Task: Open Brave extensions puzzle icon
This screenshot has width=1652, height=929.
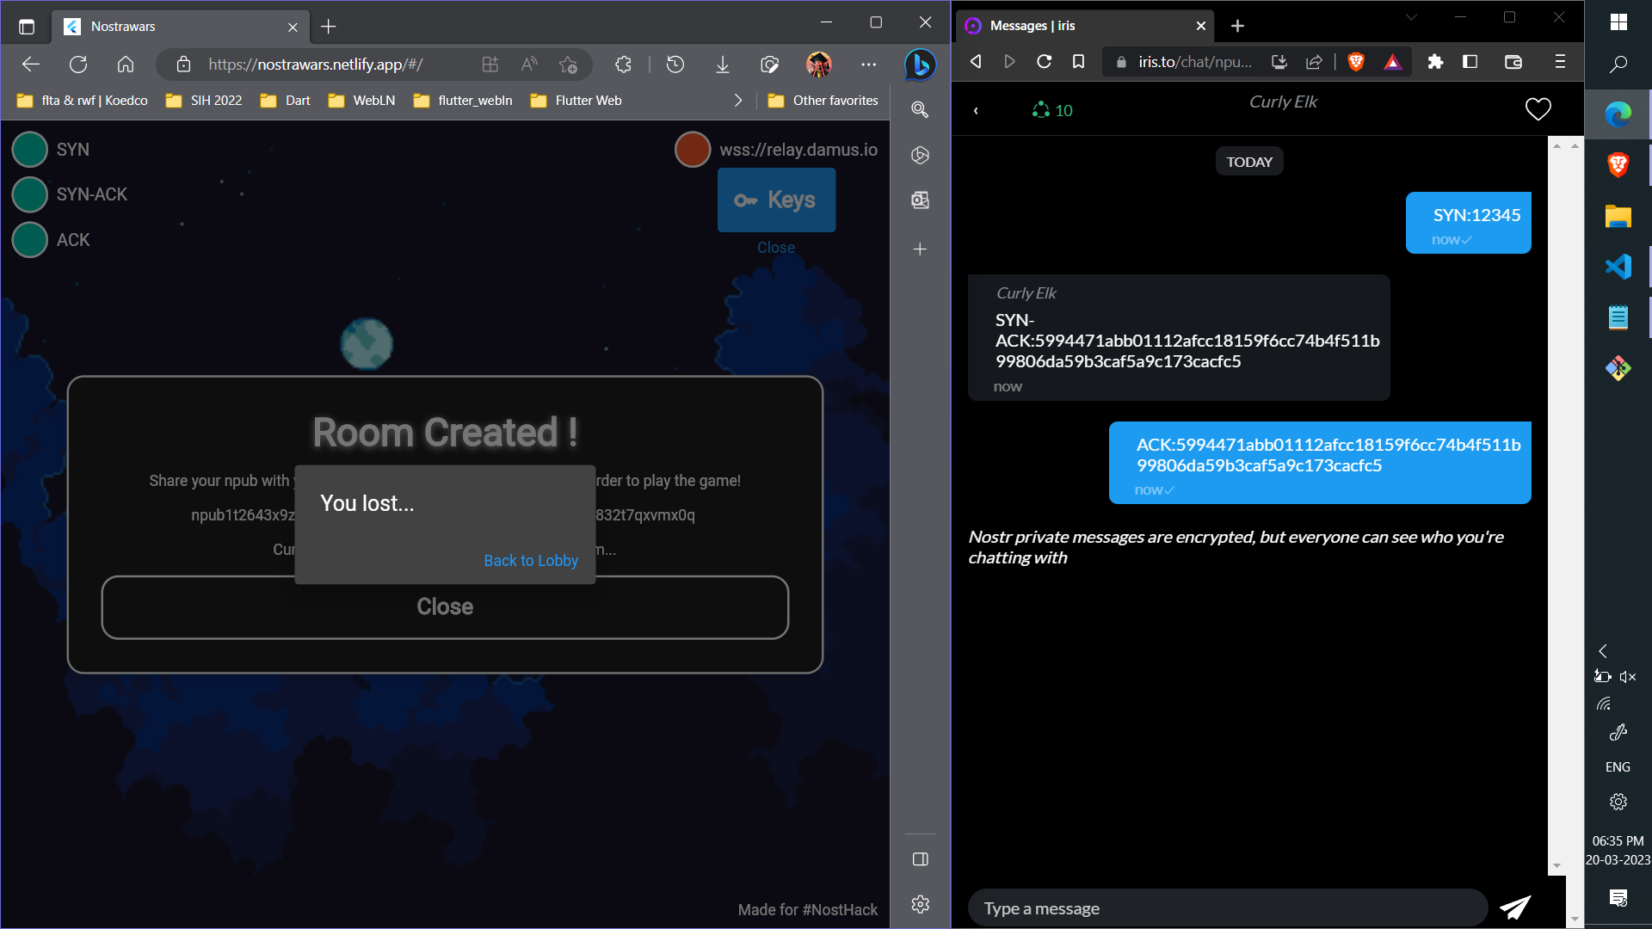Action: (x=1435, y=62)
